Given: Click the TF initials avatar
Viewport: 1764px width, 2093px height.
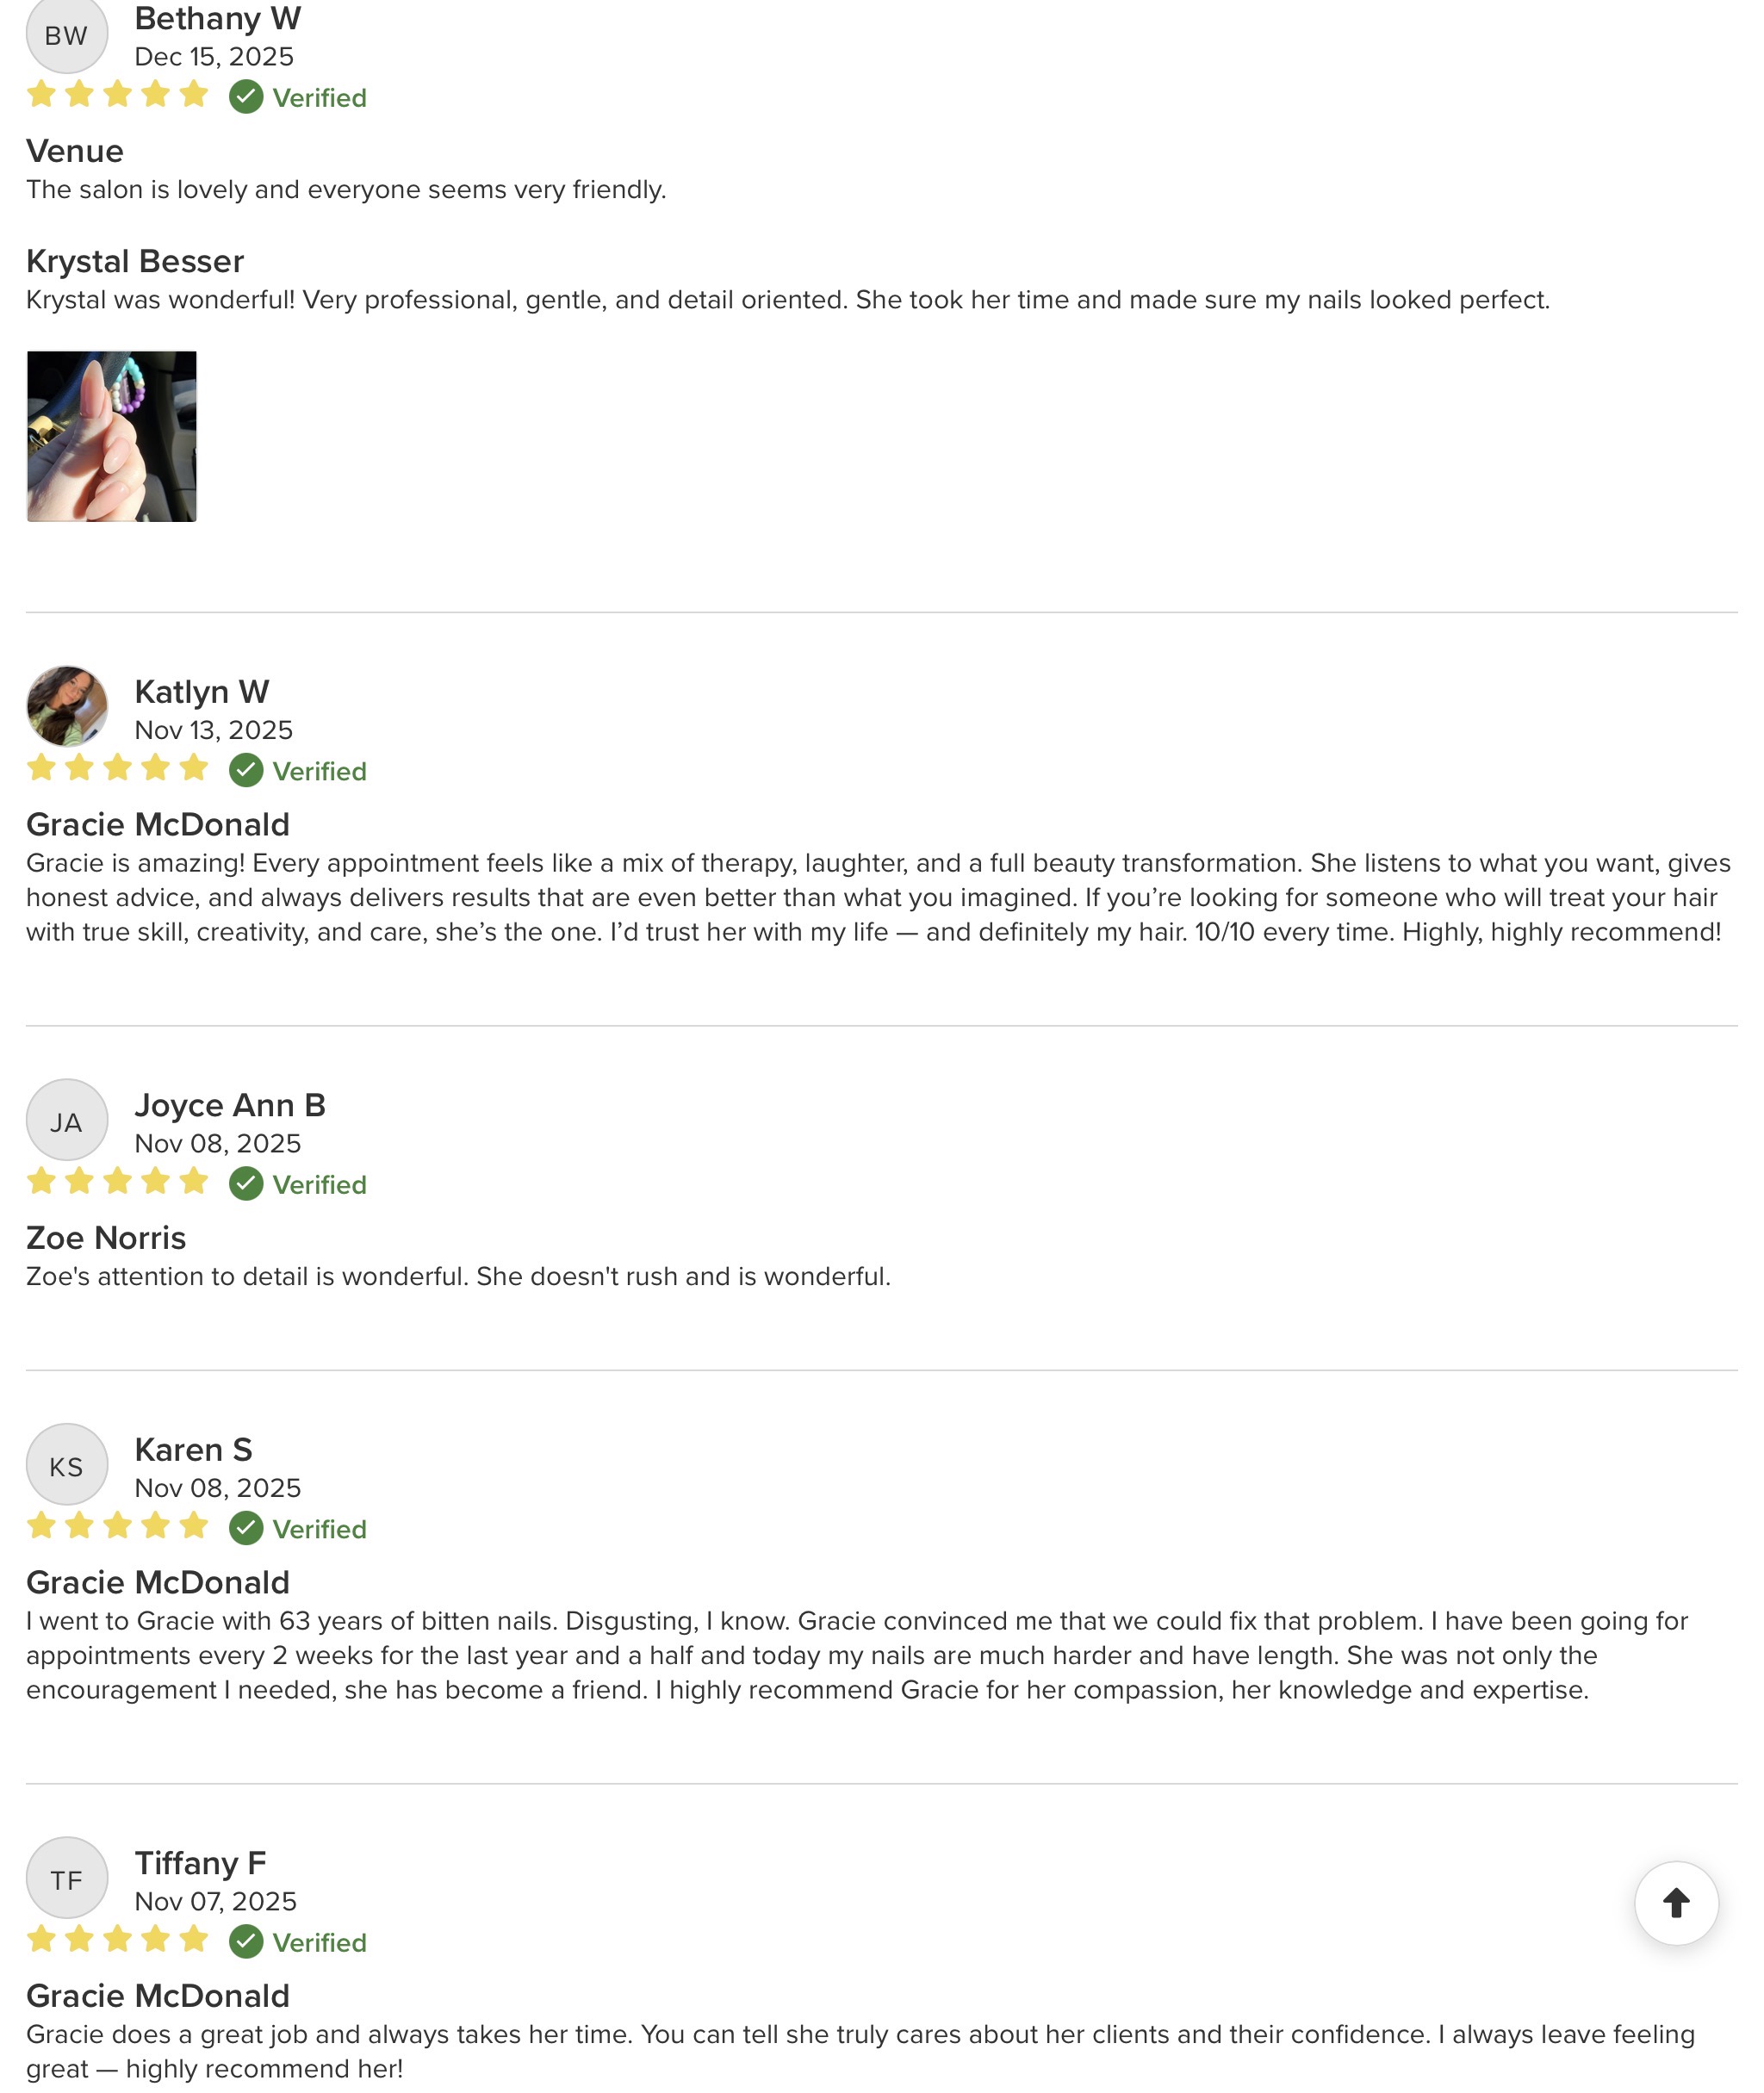Looking at the screenshot, I should pyautogui.click(x=67, y=1878).
